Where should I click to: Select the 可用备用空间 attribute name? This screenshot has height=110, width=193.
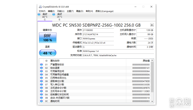(x=57, y=71)
